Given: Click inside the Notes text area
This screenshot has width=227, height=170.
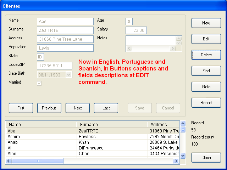Looking at the screenshot, I should pos(151,40).
